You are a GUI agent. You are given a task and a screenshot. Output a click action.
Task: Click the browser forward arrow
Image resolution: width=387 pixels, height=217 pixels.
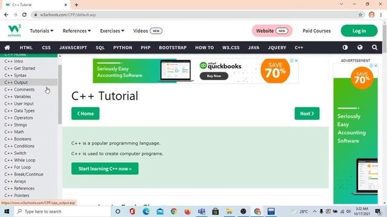15,14
